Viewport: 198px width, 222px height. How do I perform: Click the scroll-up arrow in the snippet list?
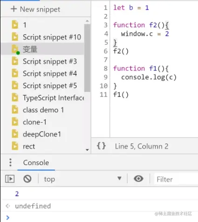[87, 21]
